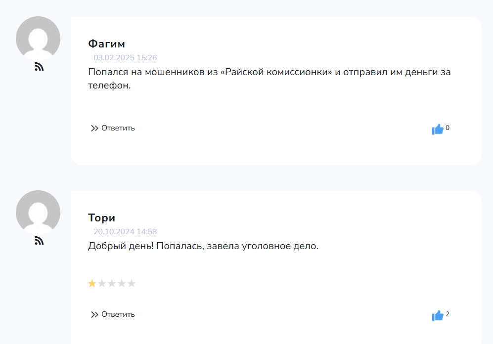Image resolution: width=493 pixels, height=344 pixels.
Task: Open the author name Фагим
Action: pos(106,43)
